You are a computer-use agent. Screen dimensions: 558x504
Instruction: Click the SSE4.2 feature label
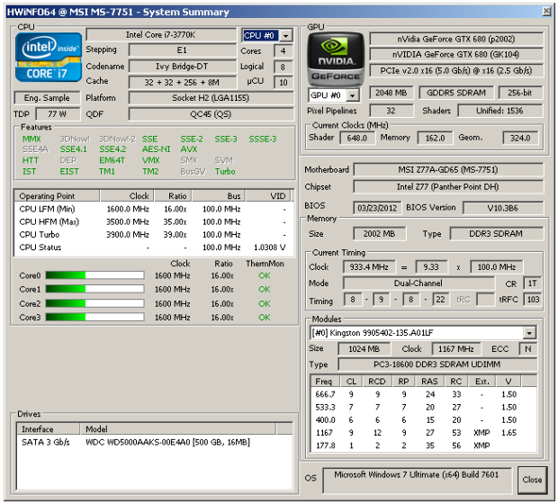(x=112, y=149)
